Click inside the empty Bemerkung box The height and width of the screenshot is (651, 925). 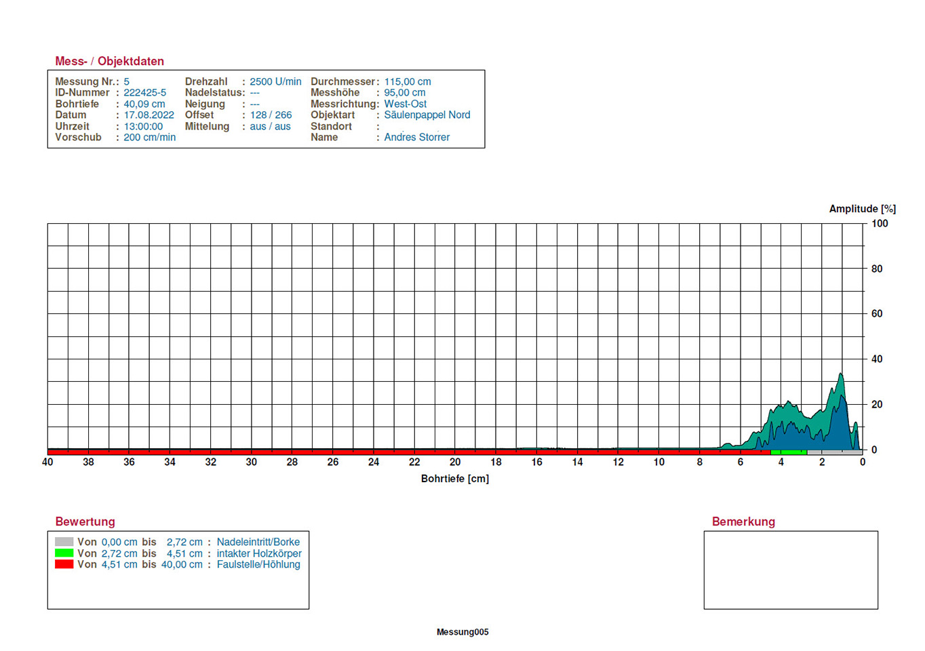790,570
